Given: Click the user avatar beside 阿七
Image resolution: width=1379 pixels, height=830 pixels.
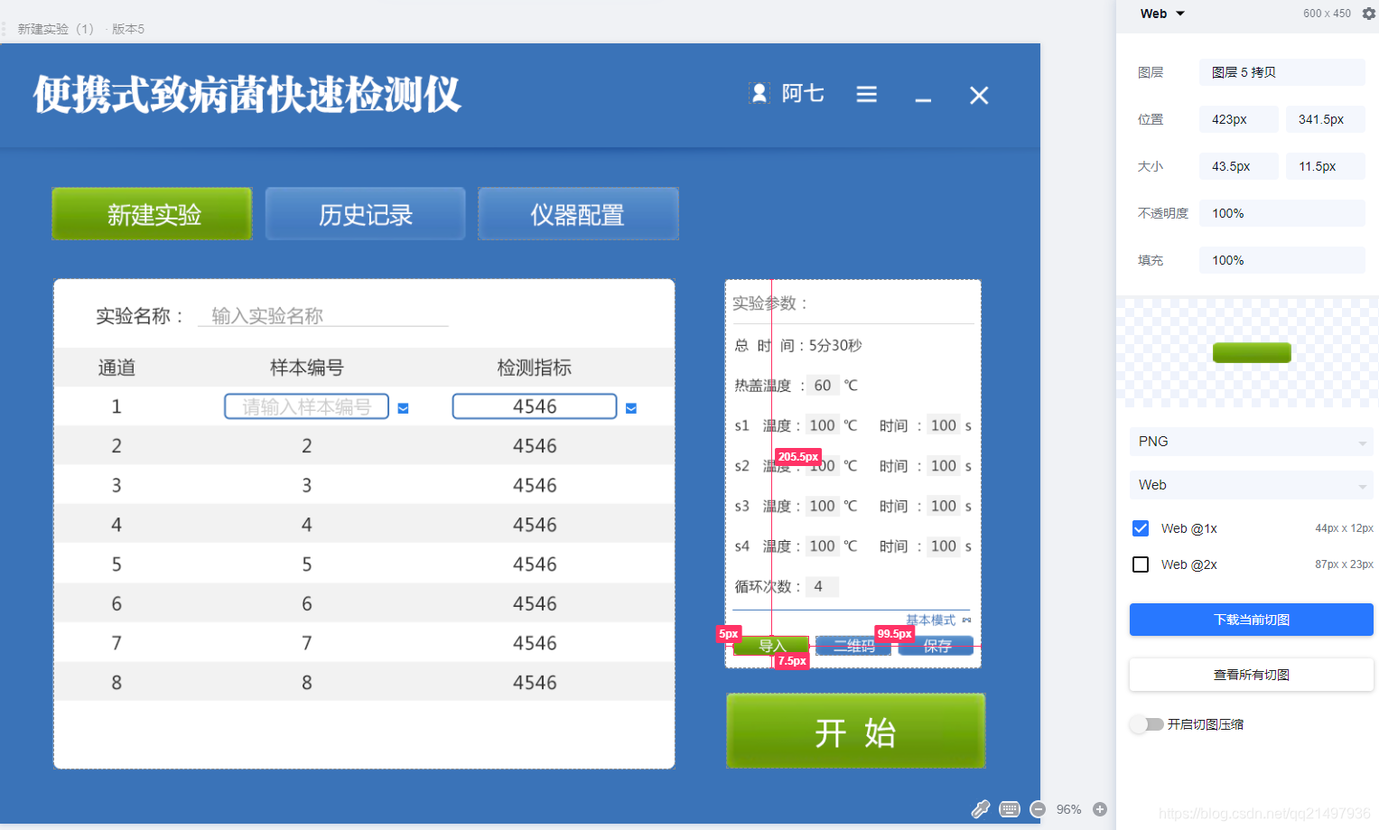Looking at the screenshot, I should (x=759, y=93).
